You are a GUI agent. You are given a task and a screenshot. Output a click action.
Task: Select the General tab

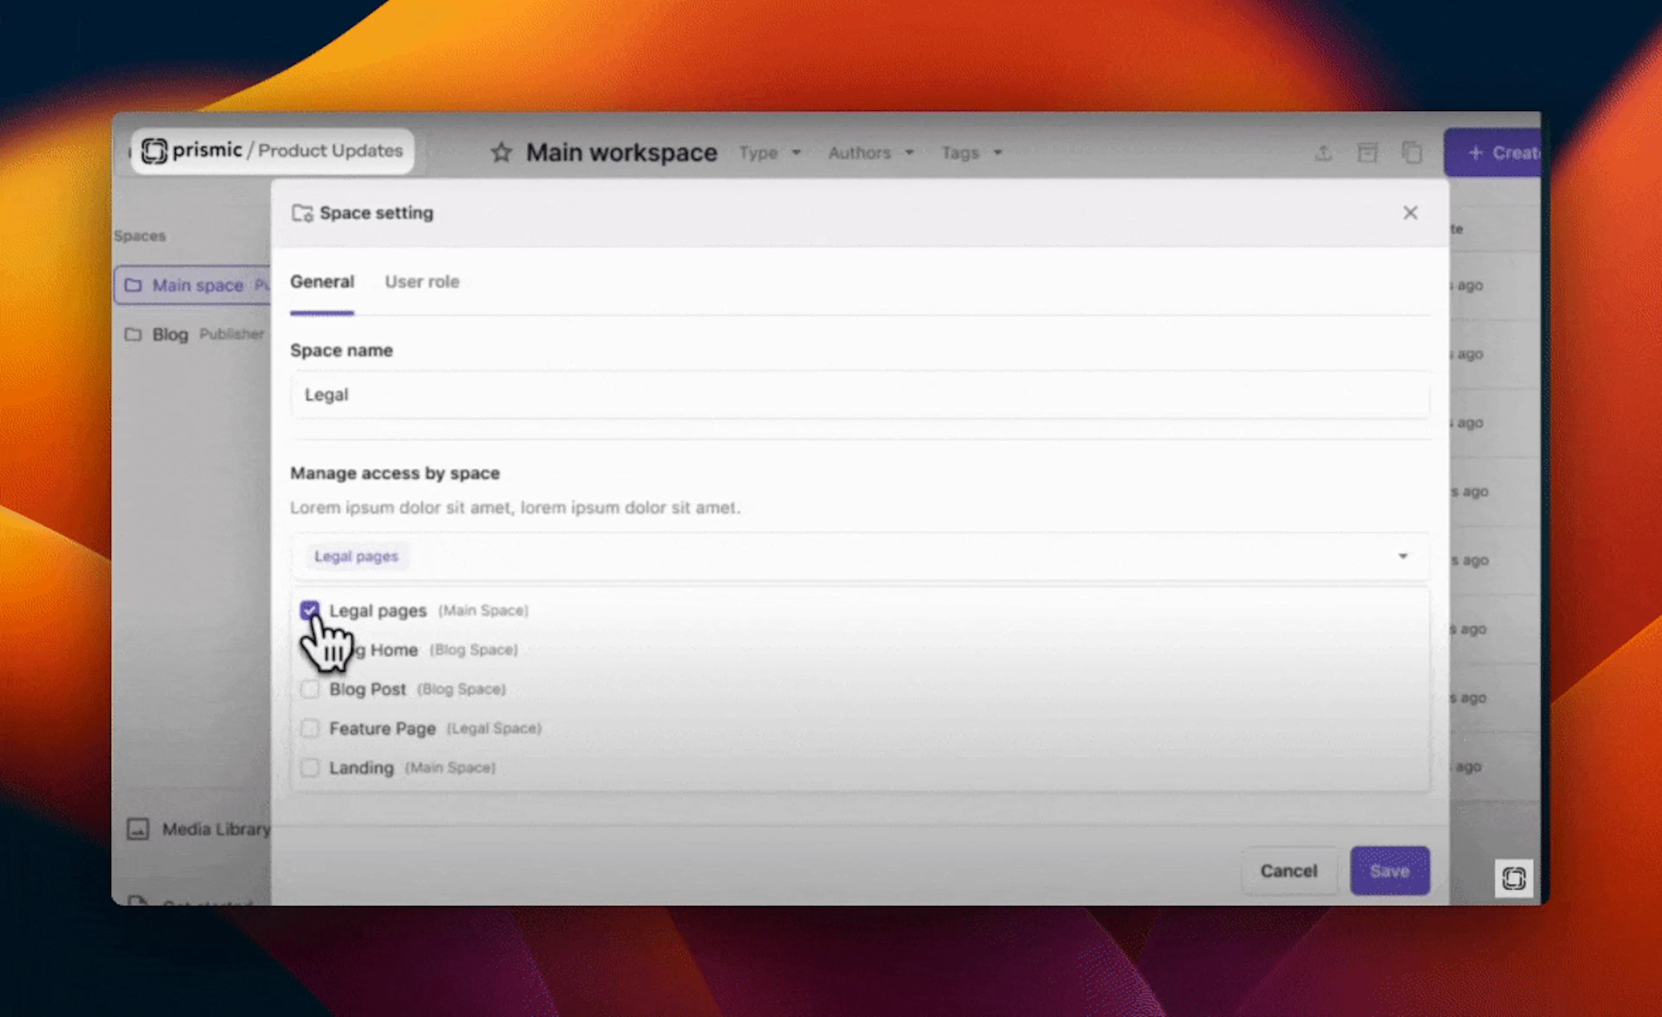tap(322, 282)
